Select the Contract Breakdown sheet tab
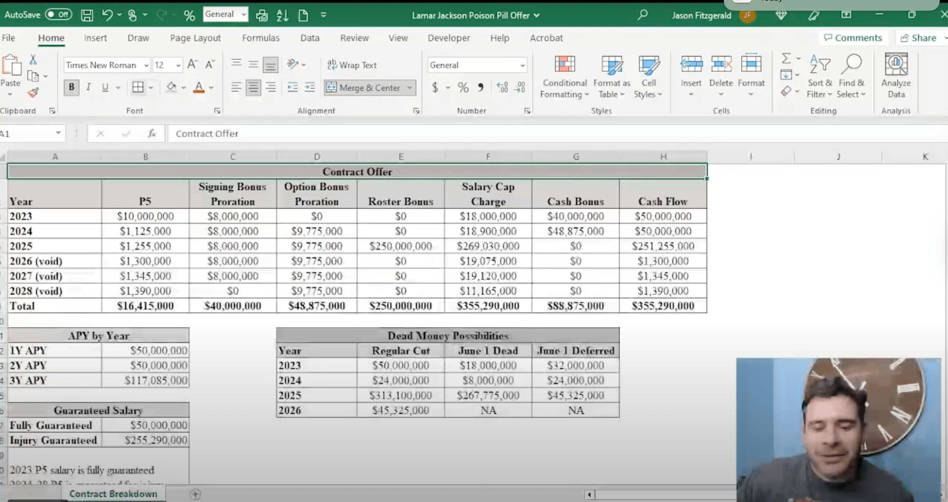 (x=113, y=494)
